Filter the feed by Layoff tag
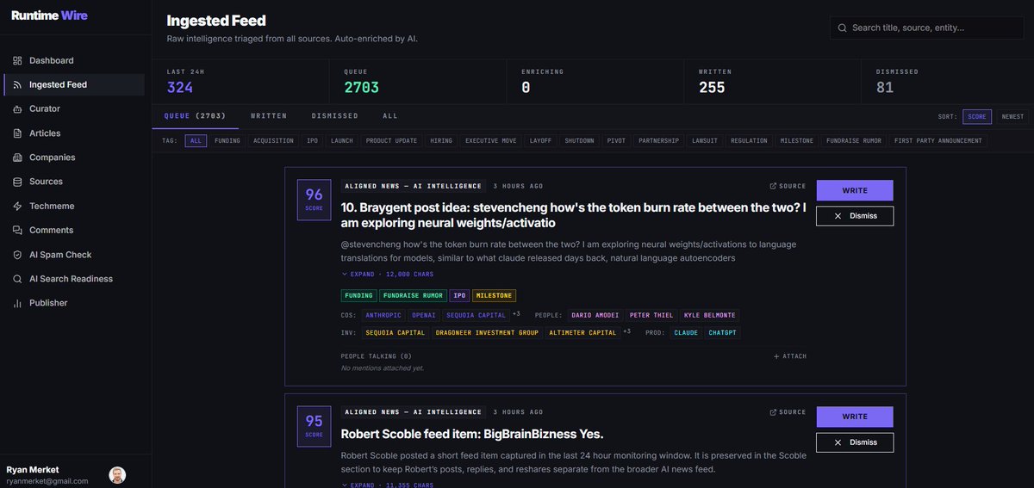 [x=541, y=140]
